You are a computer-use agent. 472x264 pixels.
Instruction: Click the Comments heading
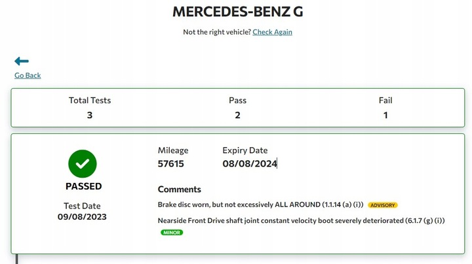pos(179,190)
